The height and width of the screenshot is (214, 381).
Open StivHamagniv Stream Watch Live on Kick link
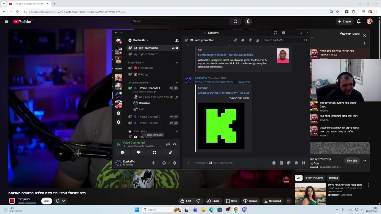coord(225,55)
